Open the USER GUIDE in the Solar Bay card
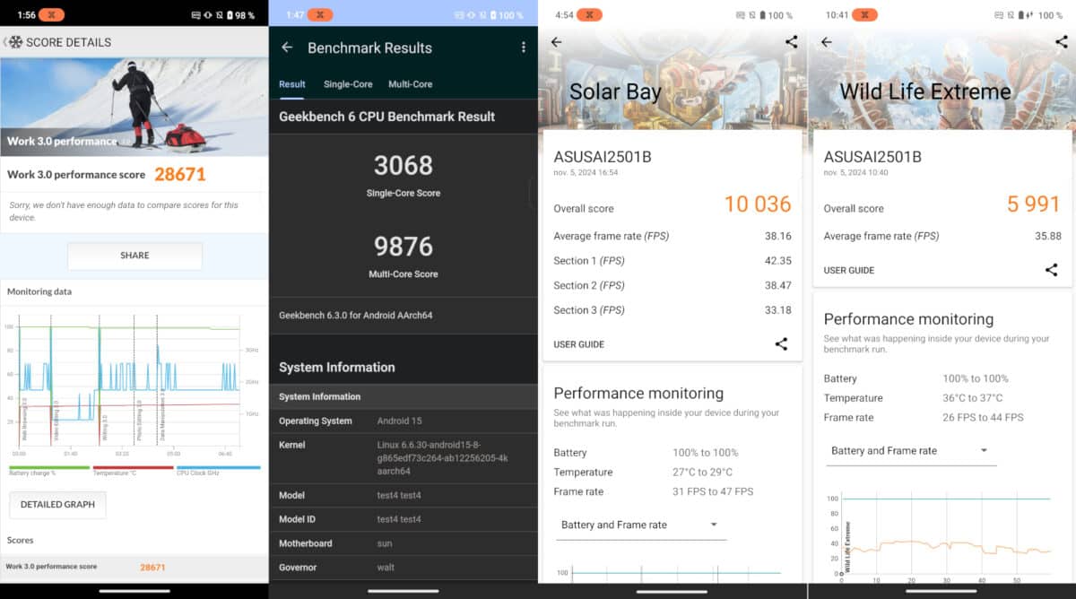Image resolution: width=1076 pixels, height=599 pixels. pos(579,344)
